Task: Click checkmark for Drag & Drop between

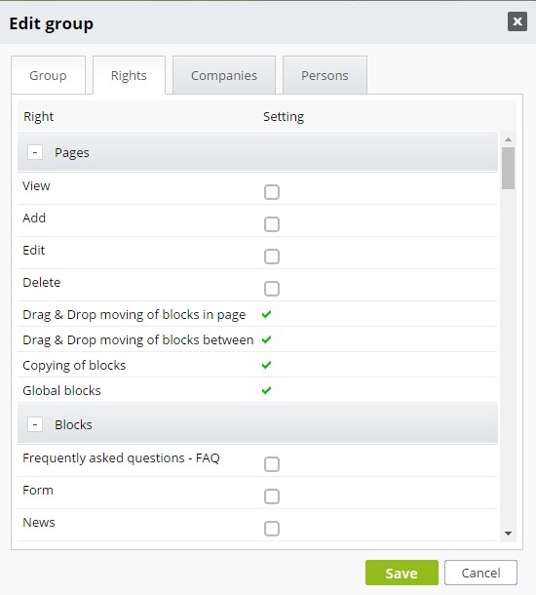Action: coord(266,339)
